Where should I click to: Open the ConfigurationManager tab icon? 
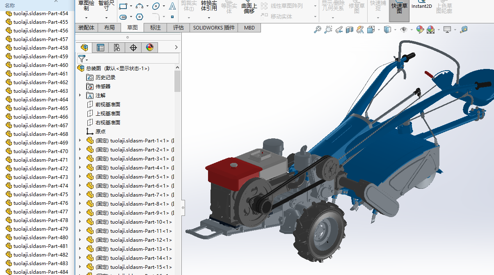tap(117, 48)
